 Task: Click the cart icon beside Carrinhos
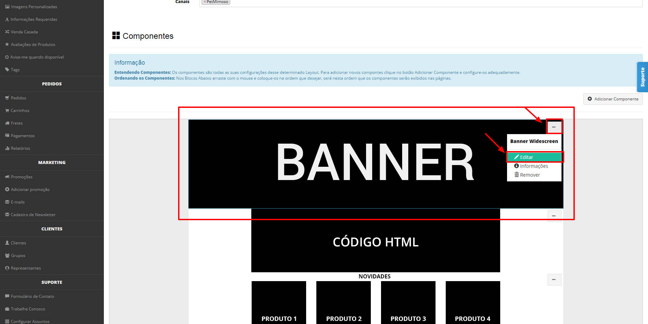pos(7,111)
